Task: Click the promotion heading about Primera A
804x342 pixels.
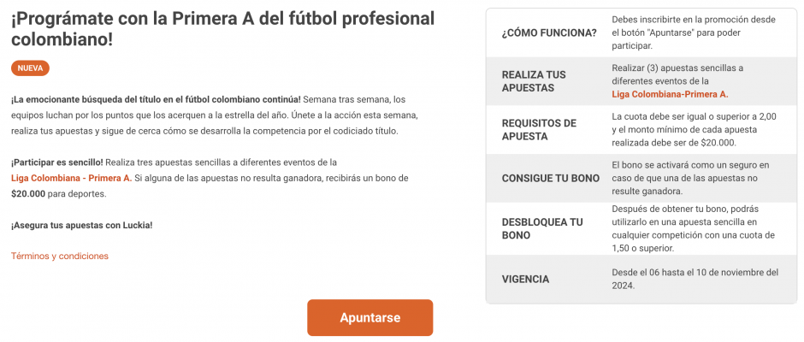Action: click(222, 29)
